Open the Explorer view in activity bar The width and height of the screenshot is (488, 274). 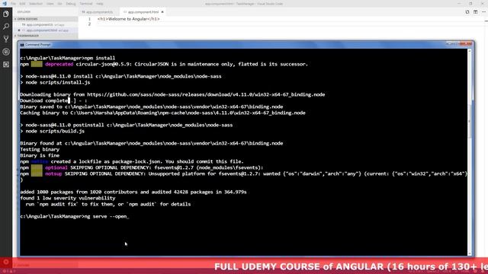pos(6,14)
